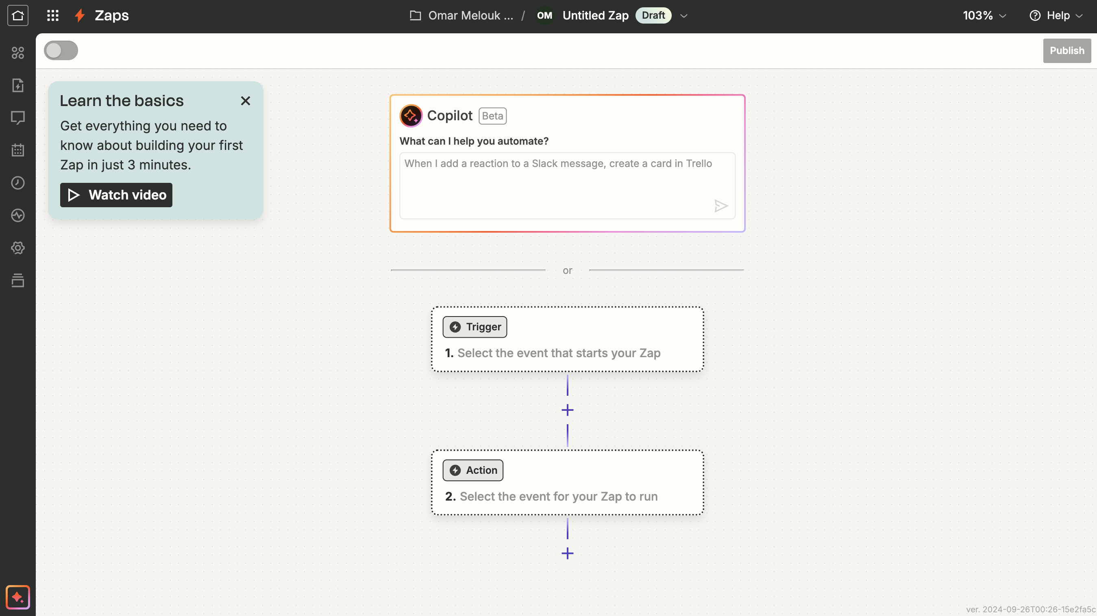Open the notes comment icon
The width and height of the screenshot is (1097, 616).
point(17,117)
